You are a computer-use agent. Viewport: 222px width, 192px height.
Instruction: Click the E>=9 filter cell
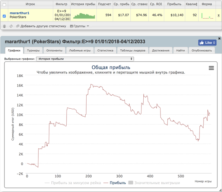[62, 15]
